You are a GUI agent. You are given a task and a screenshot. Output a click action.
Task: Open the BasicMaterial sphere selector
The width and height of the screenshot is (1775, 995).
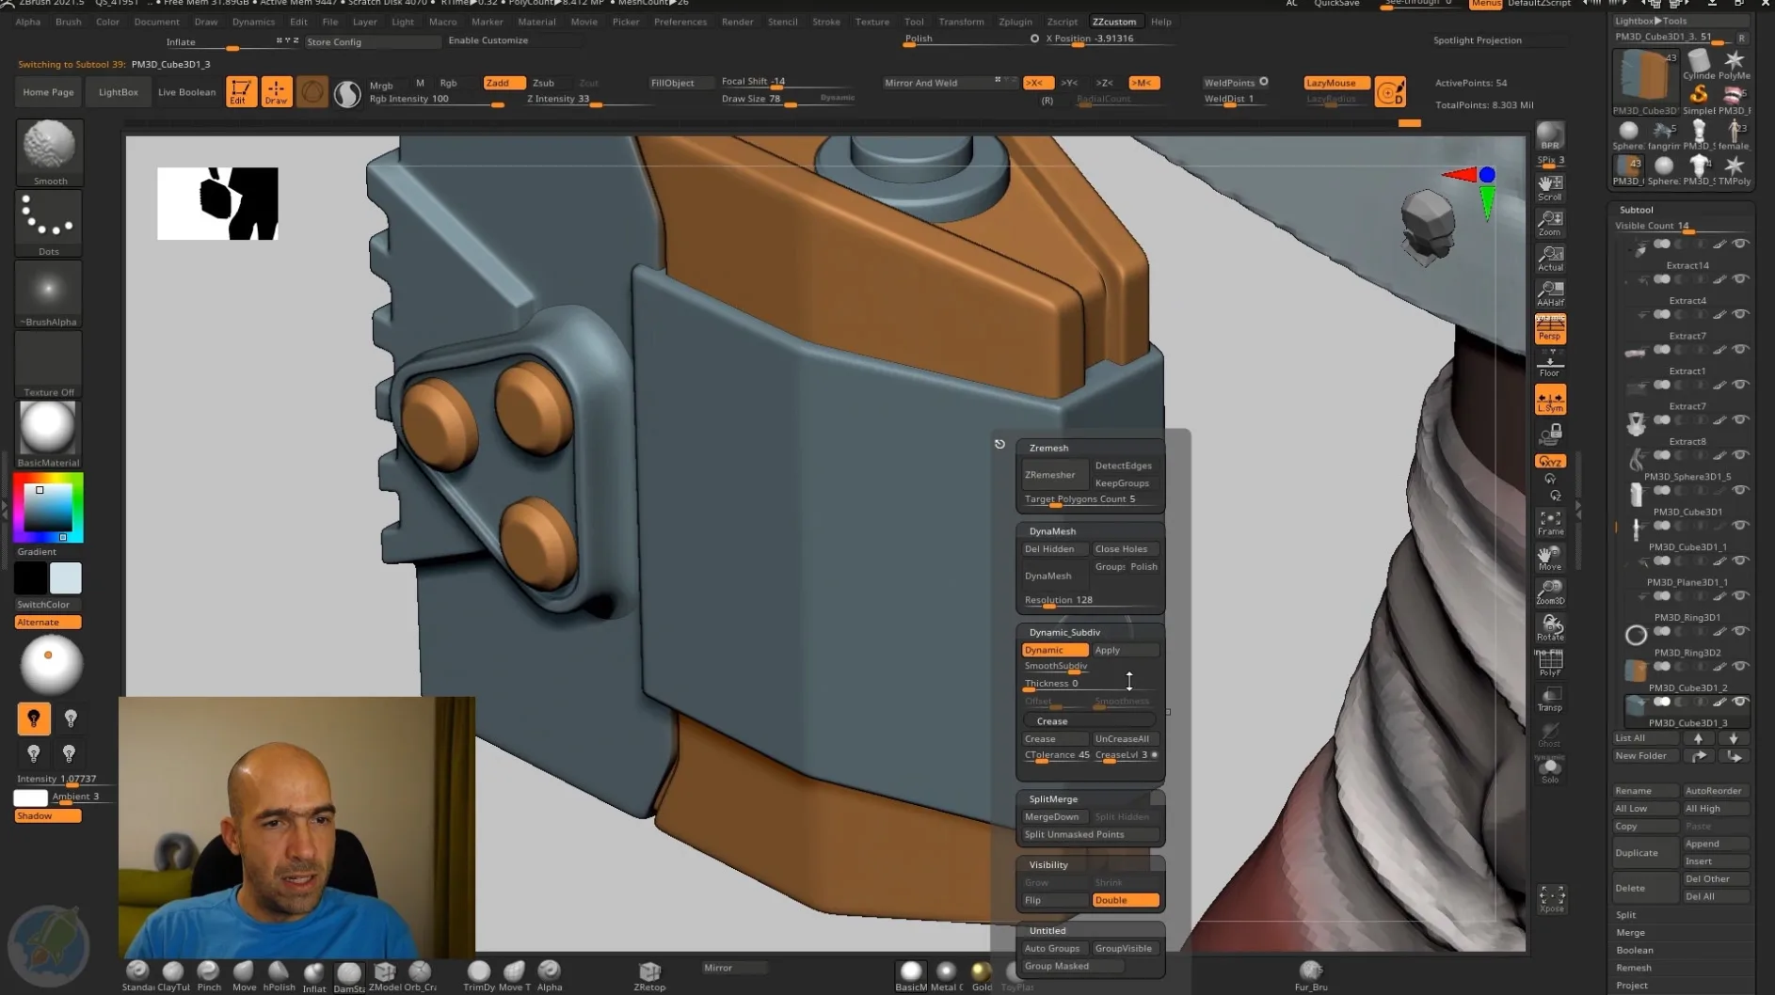[49, 434]
